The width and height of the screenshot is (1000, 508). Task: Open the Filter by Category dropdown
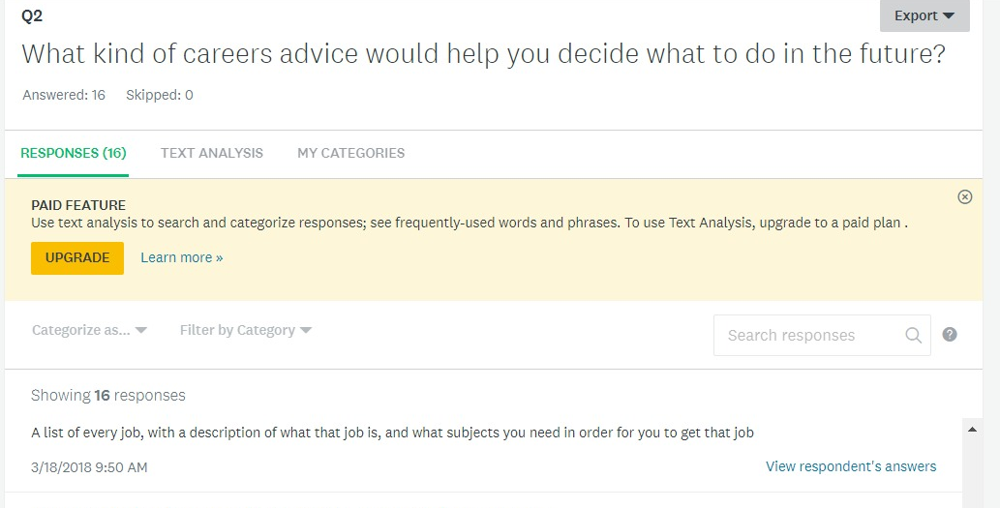coord(246,330)
